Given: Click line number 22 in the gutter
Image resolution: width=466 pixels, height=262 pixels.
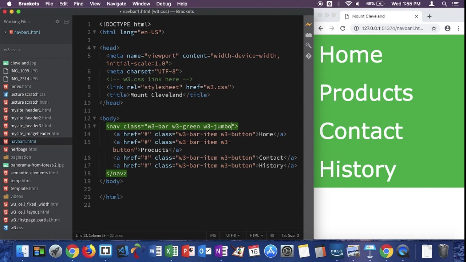Looking at the screenshot, I should tap(87, 205).
